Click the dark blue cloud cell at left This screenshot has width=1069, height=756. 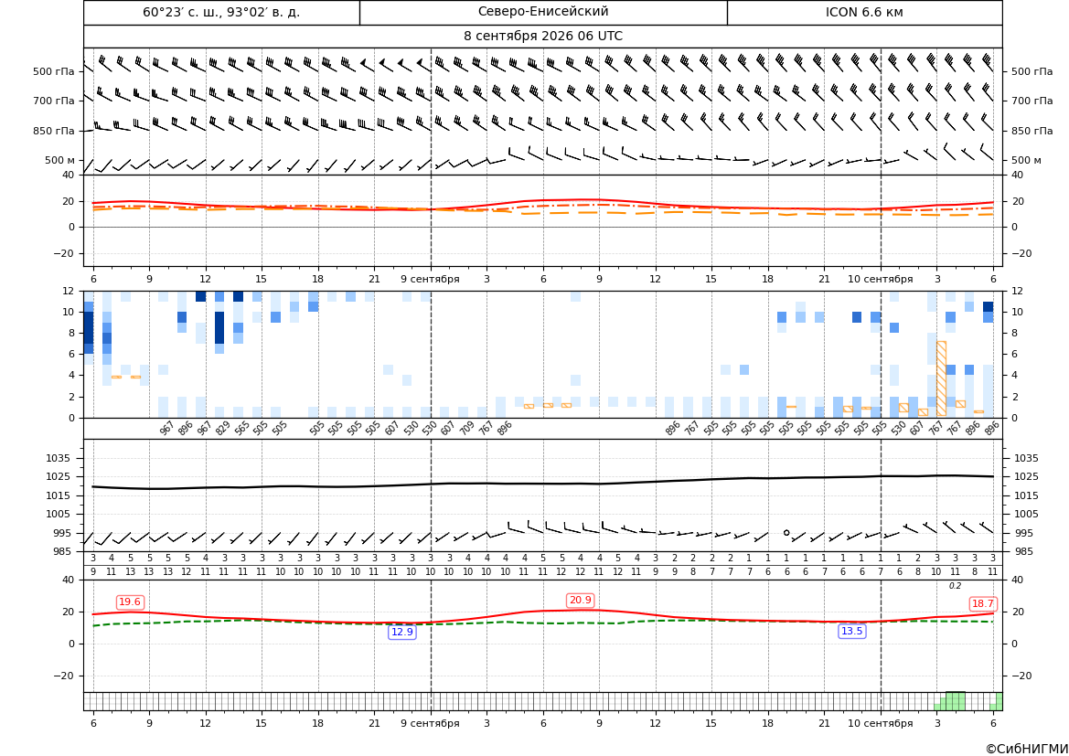coord(89,328)
